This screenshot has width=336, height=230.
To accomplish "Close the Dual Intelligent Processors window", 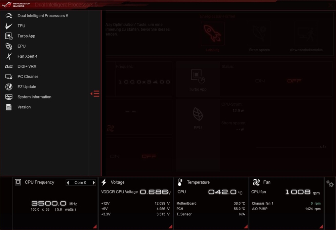I will (x=331, y=5).
